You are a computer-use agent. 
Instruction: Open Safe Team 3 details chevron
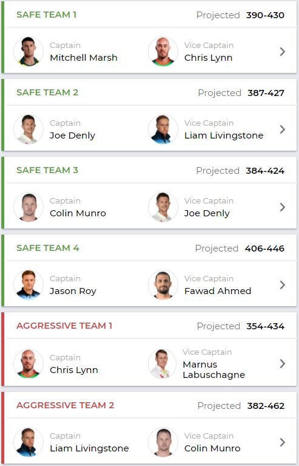[x=283, y=207]
